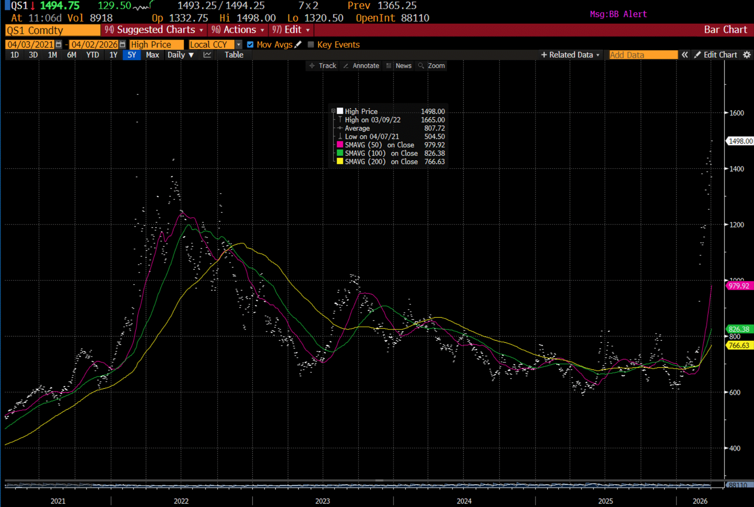Open the start date calendar picker
754x507 pixels.
58,45
